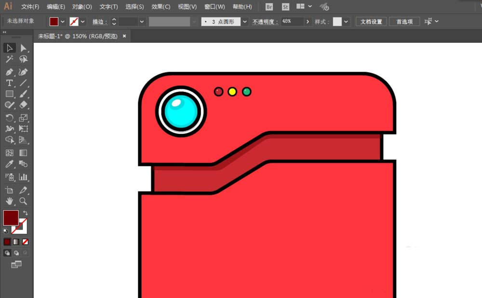Select the Mesh tool
This screenshot has height=298, width=482.
click(10, 153)
